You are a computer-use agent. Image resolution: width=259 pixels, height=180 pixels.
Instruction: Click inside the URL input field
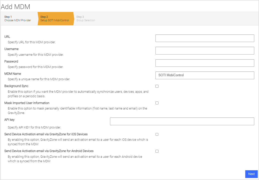pos(204,38)
